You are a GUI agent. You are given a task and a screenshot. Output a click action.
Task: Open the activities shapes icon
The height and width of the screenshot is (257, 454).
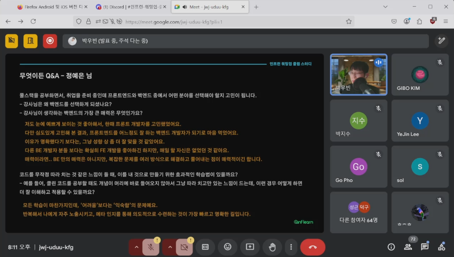pos(441,247)
